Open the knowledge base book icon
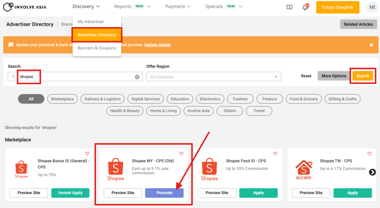Screen dimensions: 380x208 coord(289,7)
